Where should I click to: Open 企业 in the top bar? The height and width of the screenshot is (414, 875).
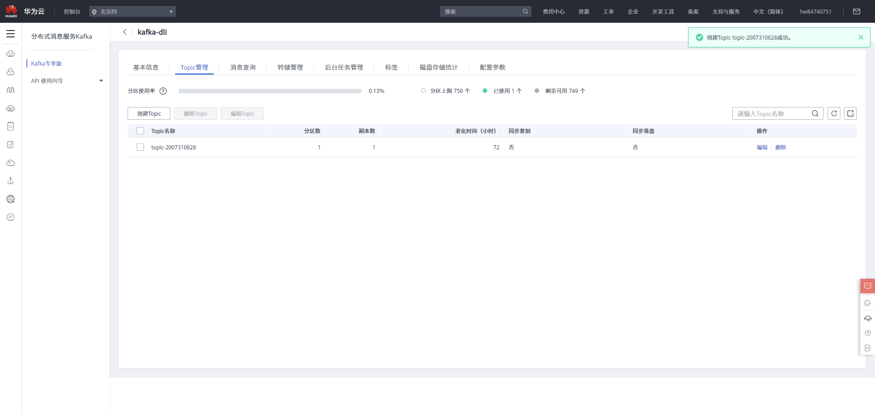tap(633, 11)
